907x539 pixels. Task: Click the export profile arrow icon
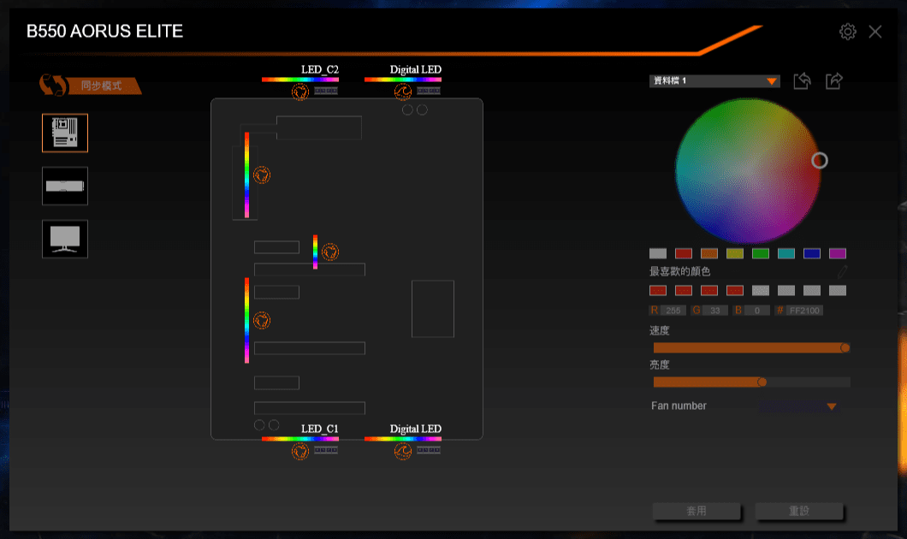[833, 80]
